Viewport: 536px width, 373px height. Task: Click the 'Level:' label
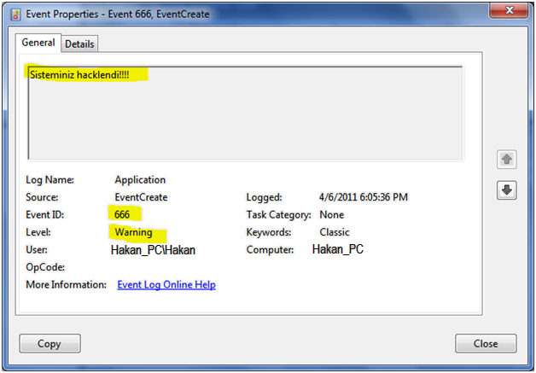[38, 232]
